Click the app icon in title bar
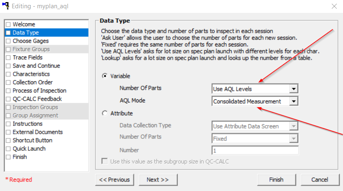The height and width of the screenshot is (191, 343). pos(6,6)
